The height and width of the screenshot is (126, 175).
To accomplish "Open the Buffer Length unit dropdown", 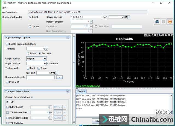I will [65, 107].
